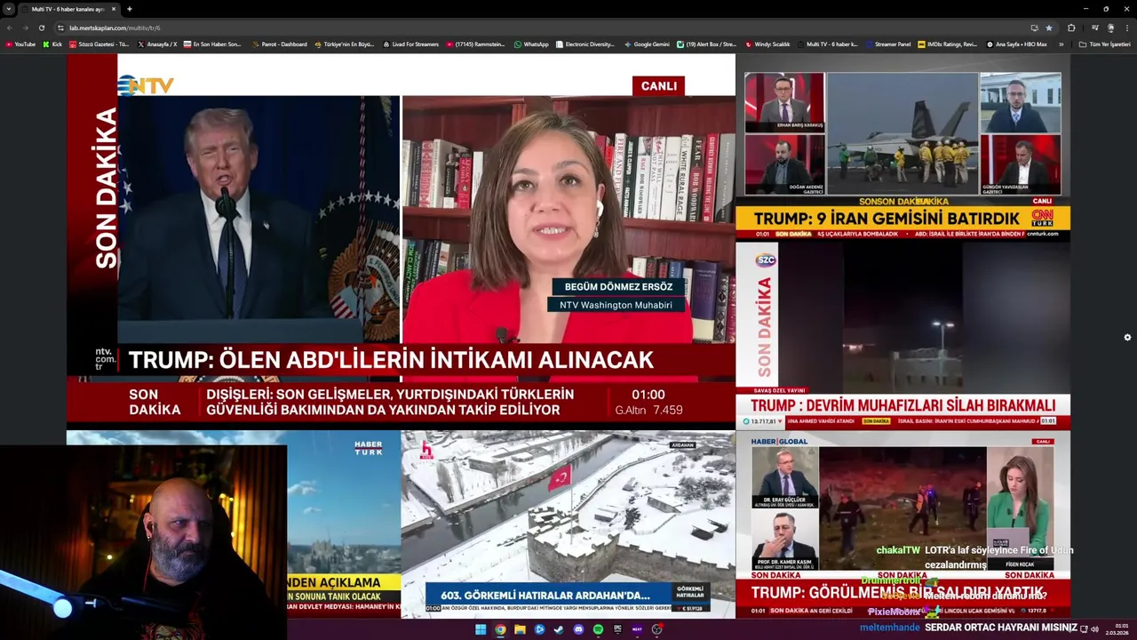This screenshot has width=1137, height=640.
Task: Open the Sözcü Gazetesi bookmark
Action: coord(99,44)
